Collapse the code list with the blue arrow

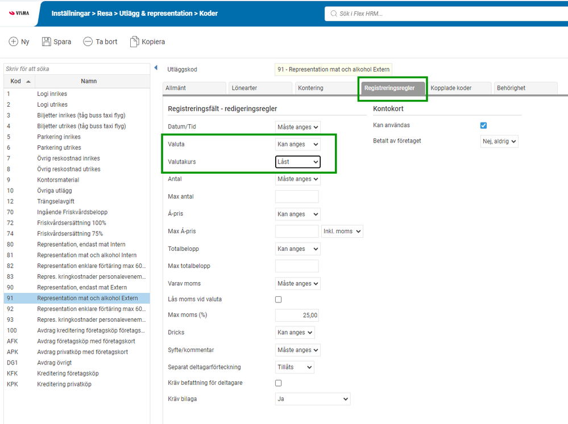pyautogui.click(x=156, y=68)
